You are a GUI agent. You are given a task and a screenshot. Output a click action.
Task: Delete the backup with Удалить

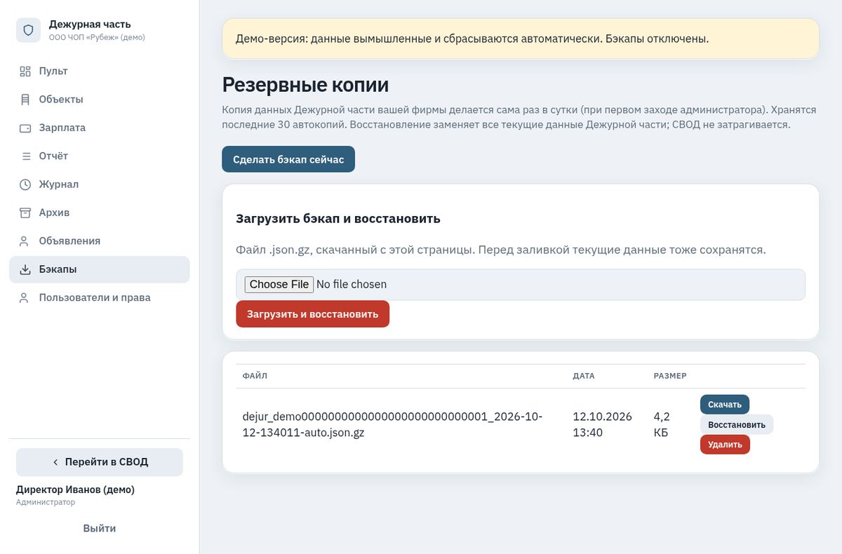[x=725, y=445]
